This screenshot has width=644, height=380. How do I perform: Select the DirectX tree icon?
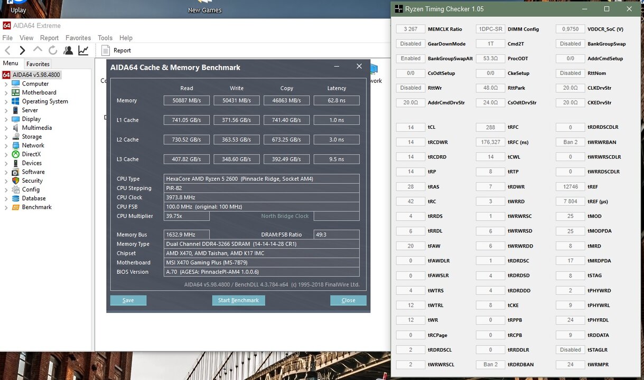pyautogui.click(x=15, y=154)
